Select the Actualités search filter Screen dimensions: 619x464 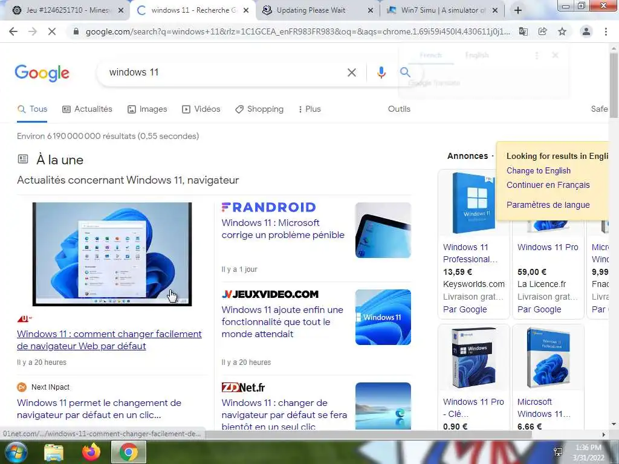[x=87, y=109]
